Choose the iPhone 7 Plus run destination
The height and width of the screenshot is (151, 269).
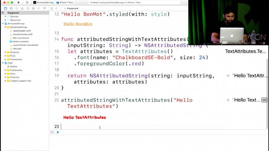pyautogui.click(x=65, y=2)
